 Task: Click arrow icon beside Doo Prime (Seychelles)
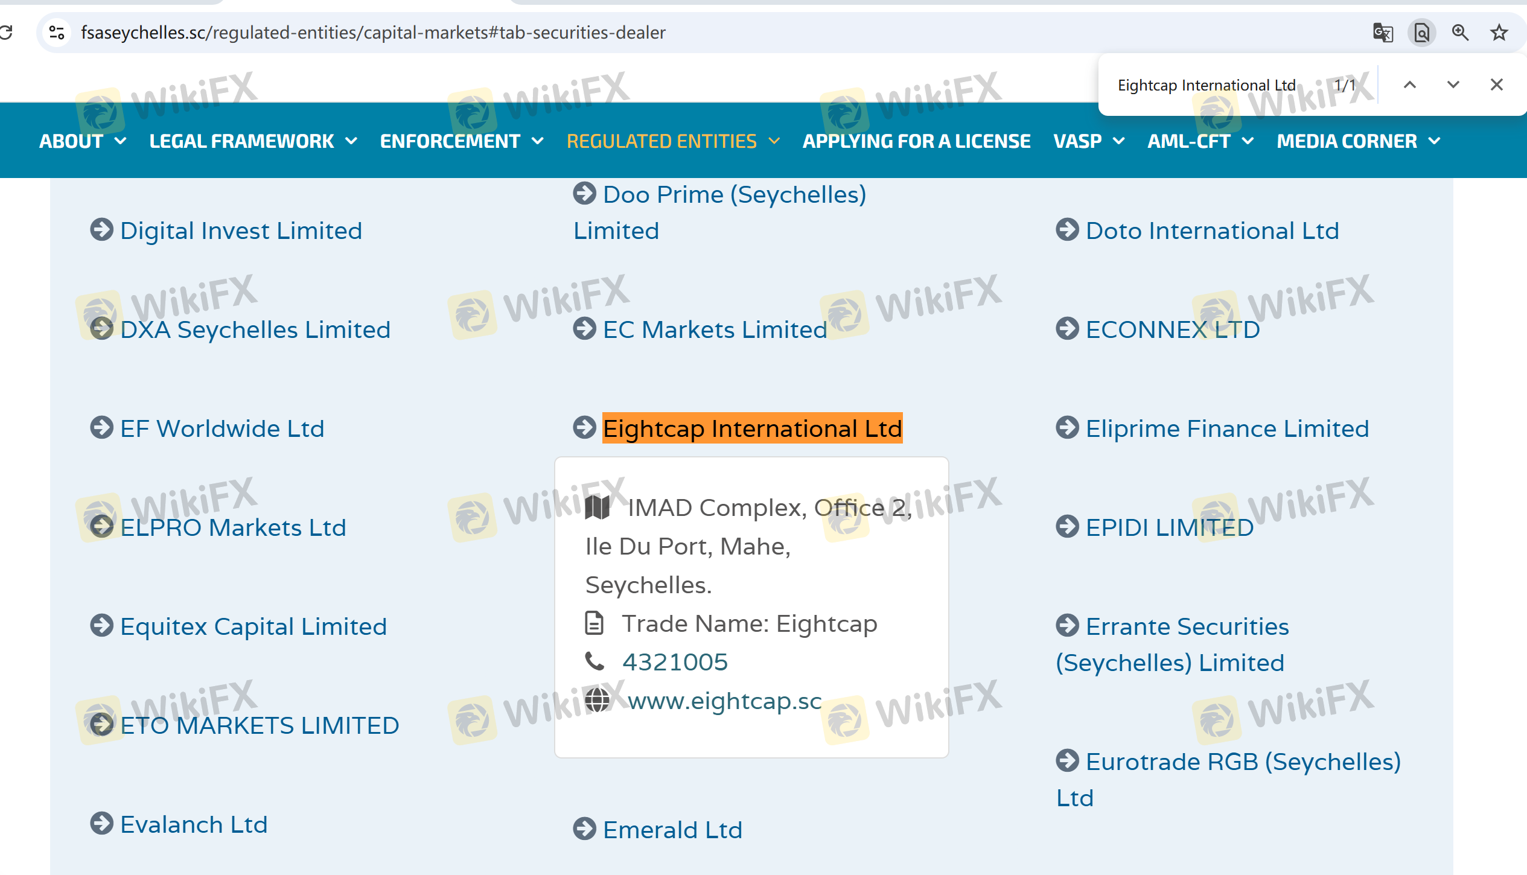coord(584,193)
